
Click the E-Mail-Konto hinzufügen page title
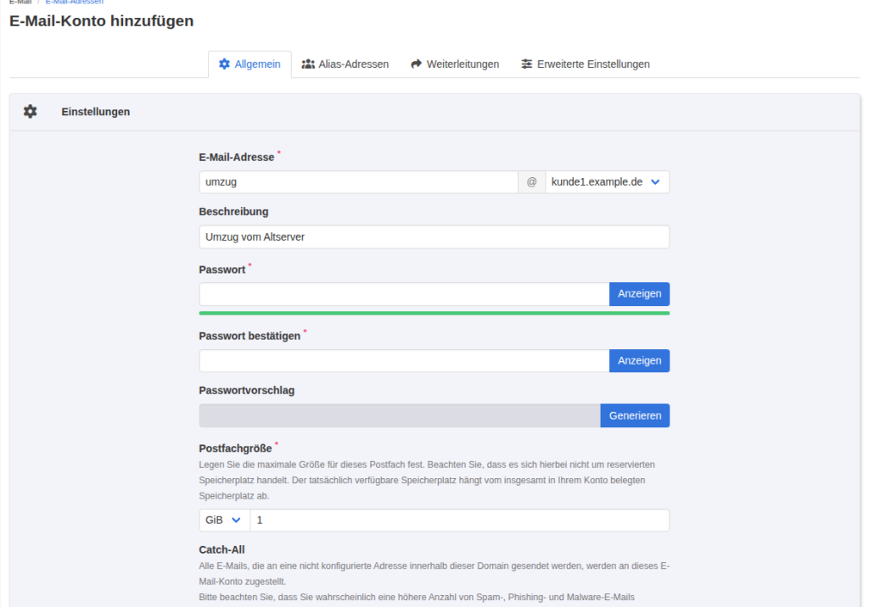[102, 21]
